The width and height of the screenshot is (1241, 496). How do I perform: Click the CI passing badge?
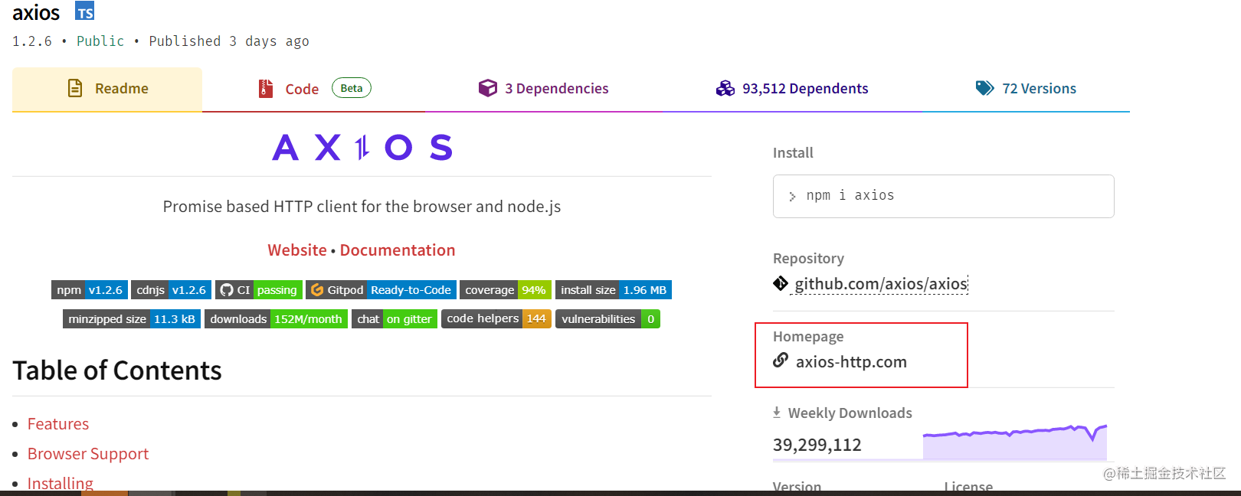[259, 290]
